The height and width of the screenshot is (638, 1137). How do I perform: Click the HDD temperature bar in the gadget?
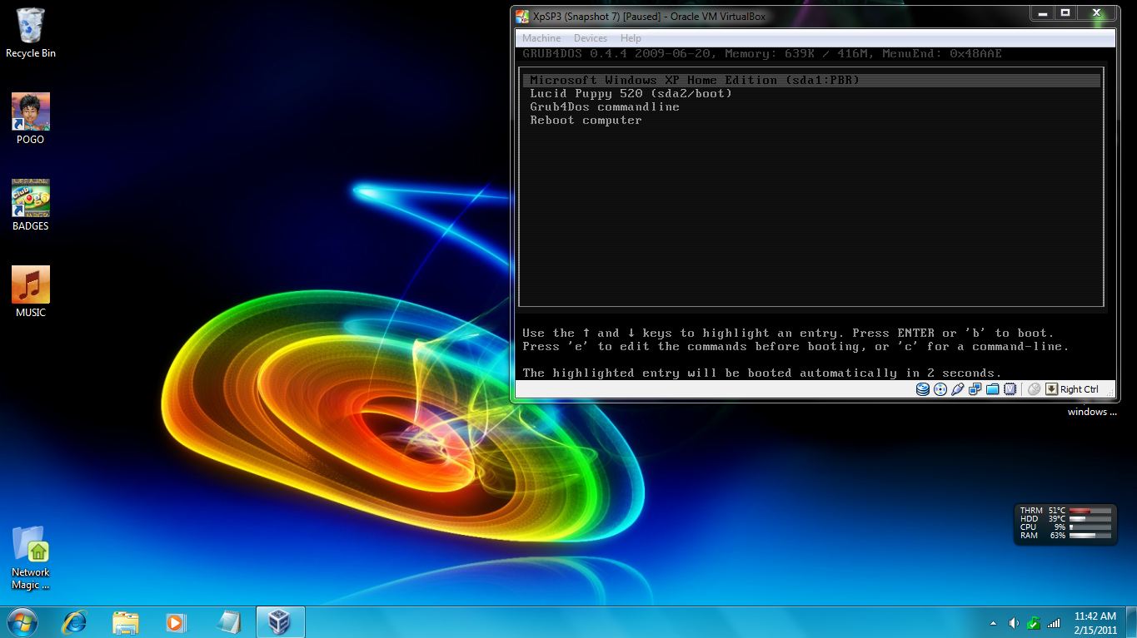1090,519
